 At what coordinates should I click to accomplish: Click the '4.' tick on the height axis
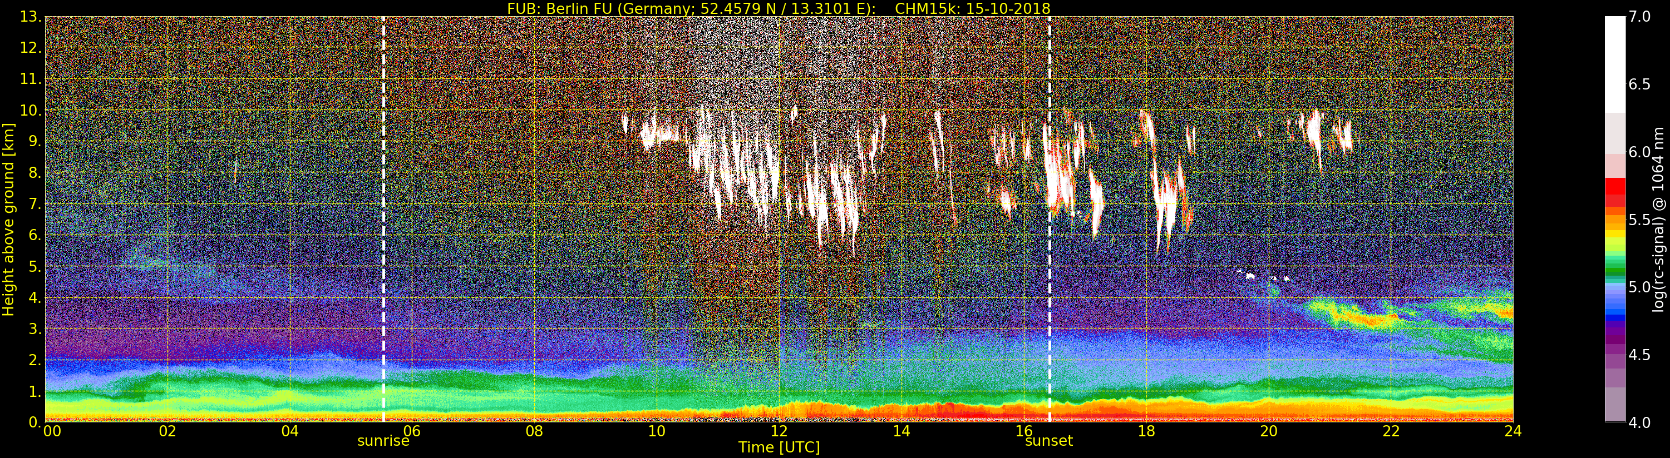pos(35,297)
